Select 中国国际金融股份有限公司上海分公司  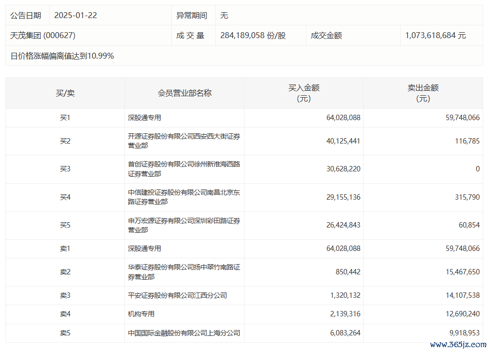184,333
